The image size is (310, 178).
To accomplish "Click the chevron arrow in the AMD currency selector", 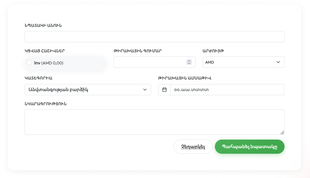I will 278,62.
